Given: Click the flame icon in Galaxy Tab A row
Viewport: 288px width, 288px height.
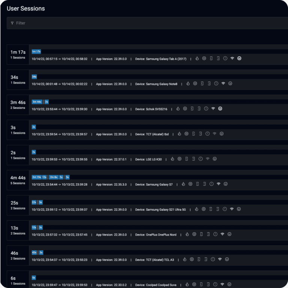Looking at the screenshot, I should pyautogui.click(x=197, y=58).
